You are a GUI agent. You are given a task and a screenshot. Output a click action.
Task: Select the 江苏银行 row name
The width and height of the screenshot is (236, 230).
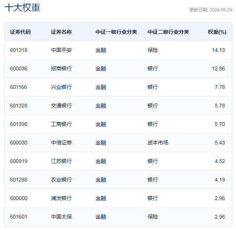[x=61, y=161]
